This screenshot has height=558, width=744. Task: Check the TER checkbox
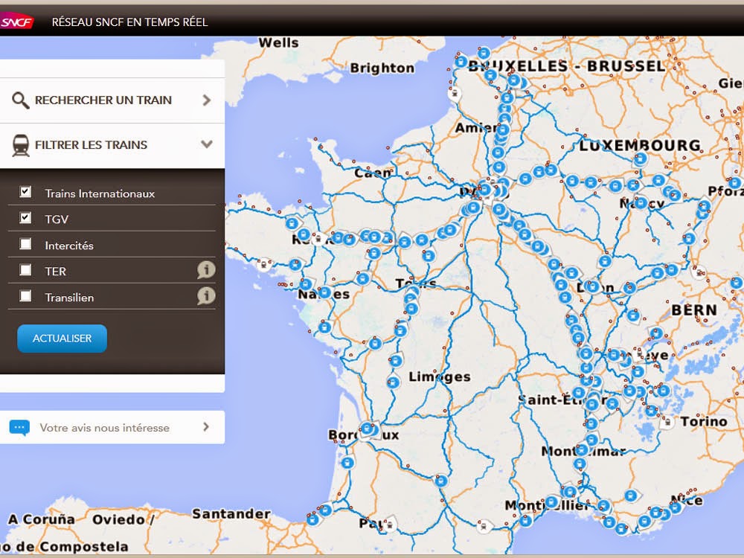[25, 270]
